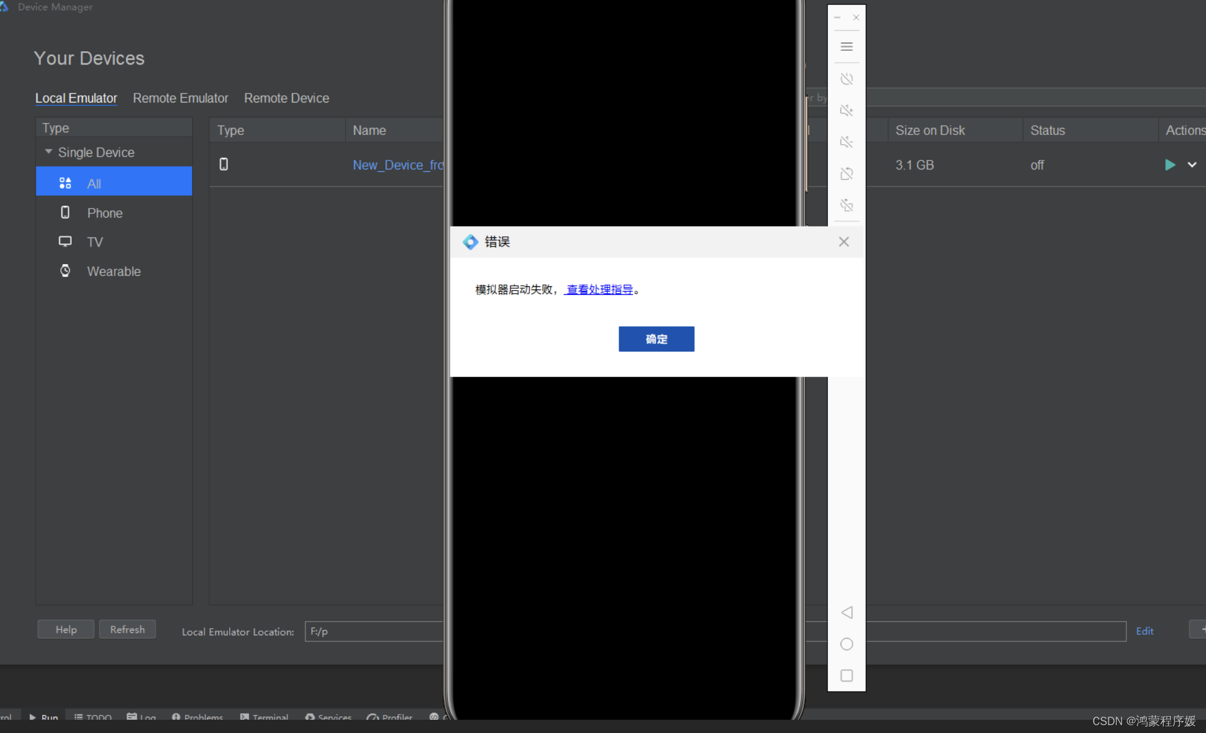This screenshot has height=733, width=1206.
Task: Click Refresh to reload device list
Action: tap(127, 629)
